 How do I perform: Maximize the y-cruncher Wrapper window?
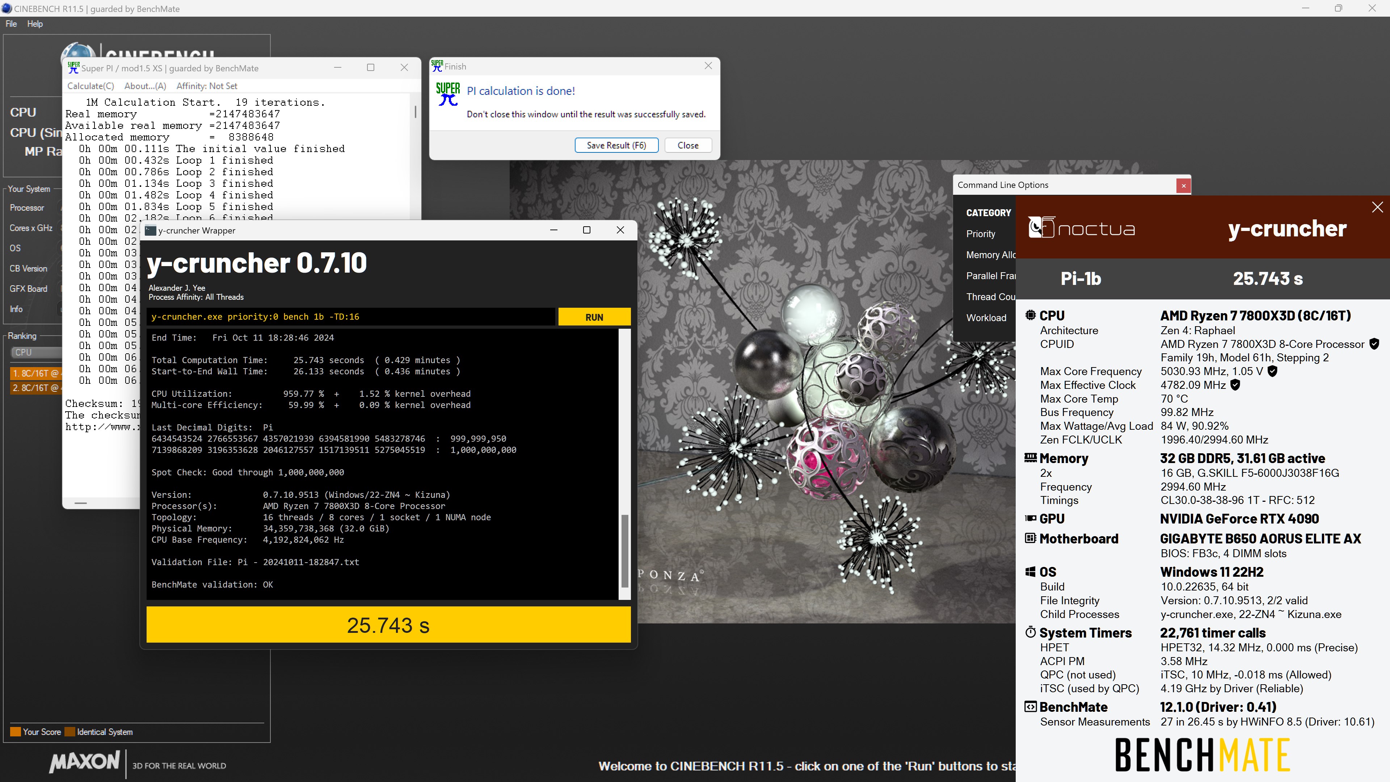[x=586, y=230]
